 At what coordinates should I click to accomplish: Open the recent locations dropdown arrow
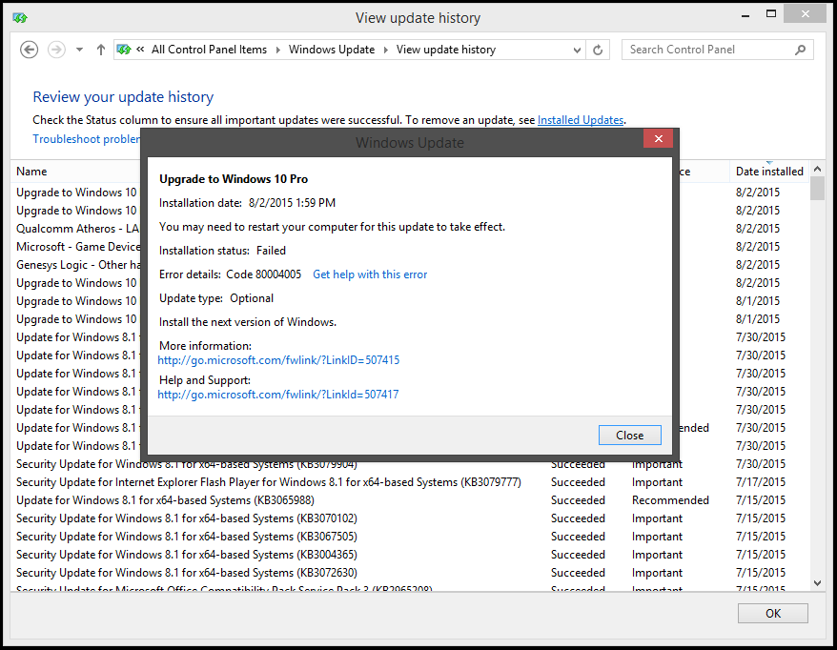79,50
